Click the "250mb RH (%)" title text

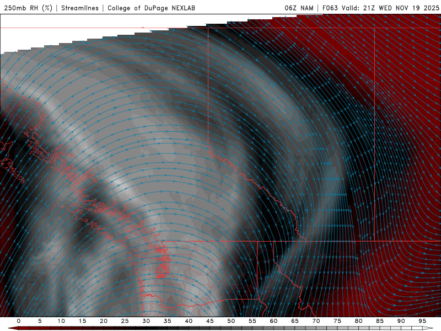click(x=28, y=8)
